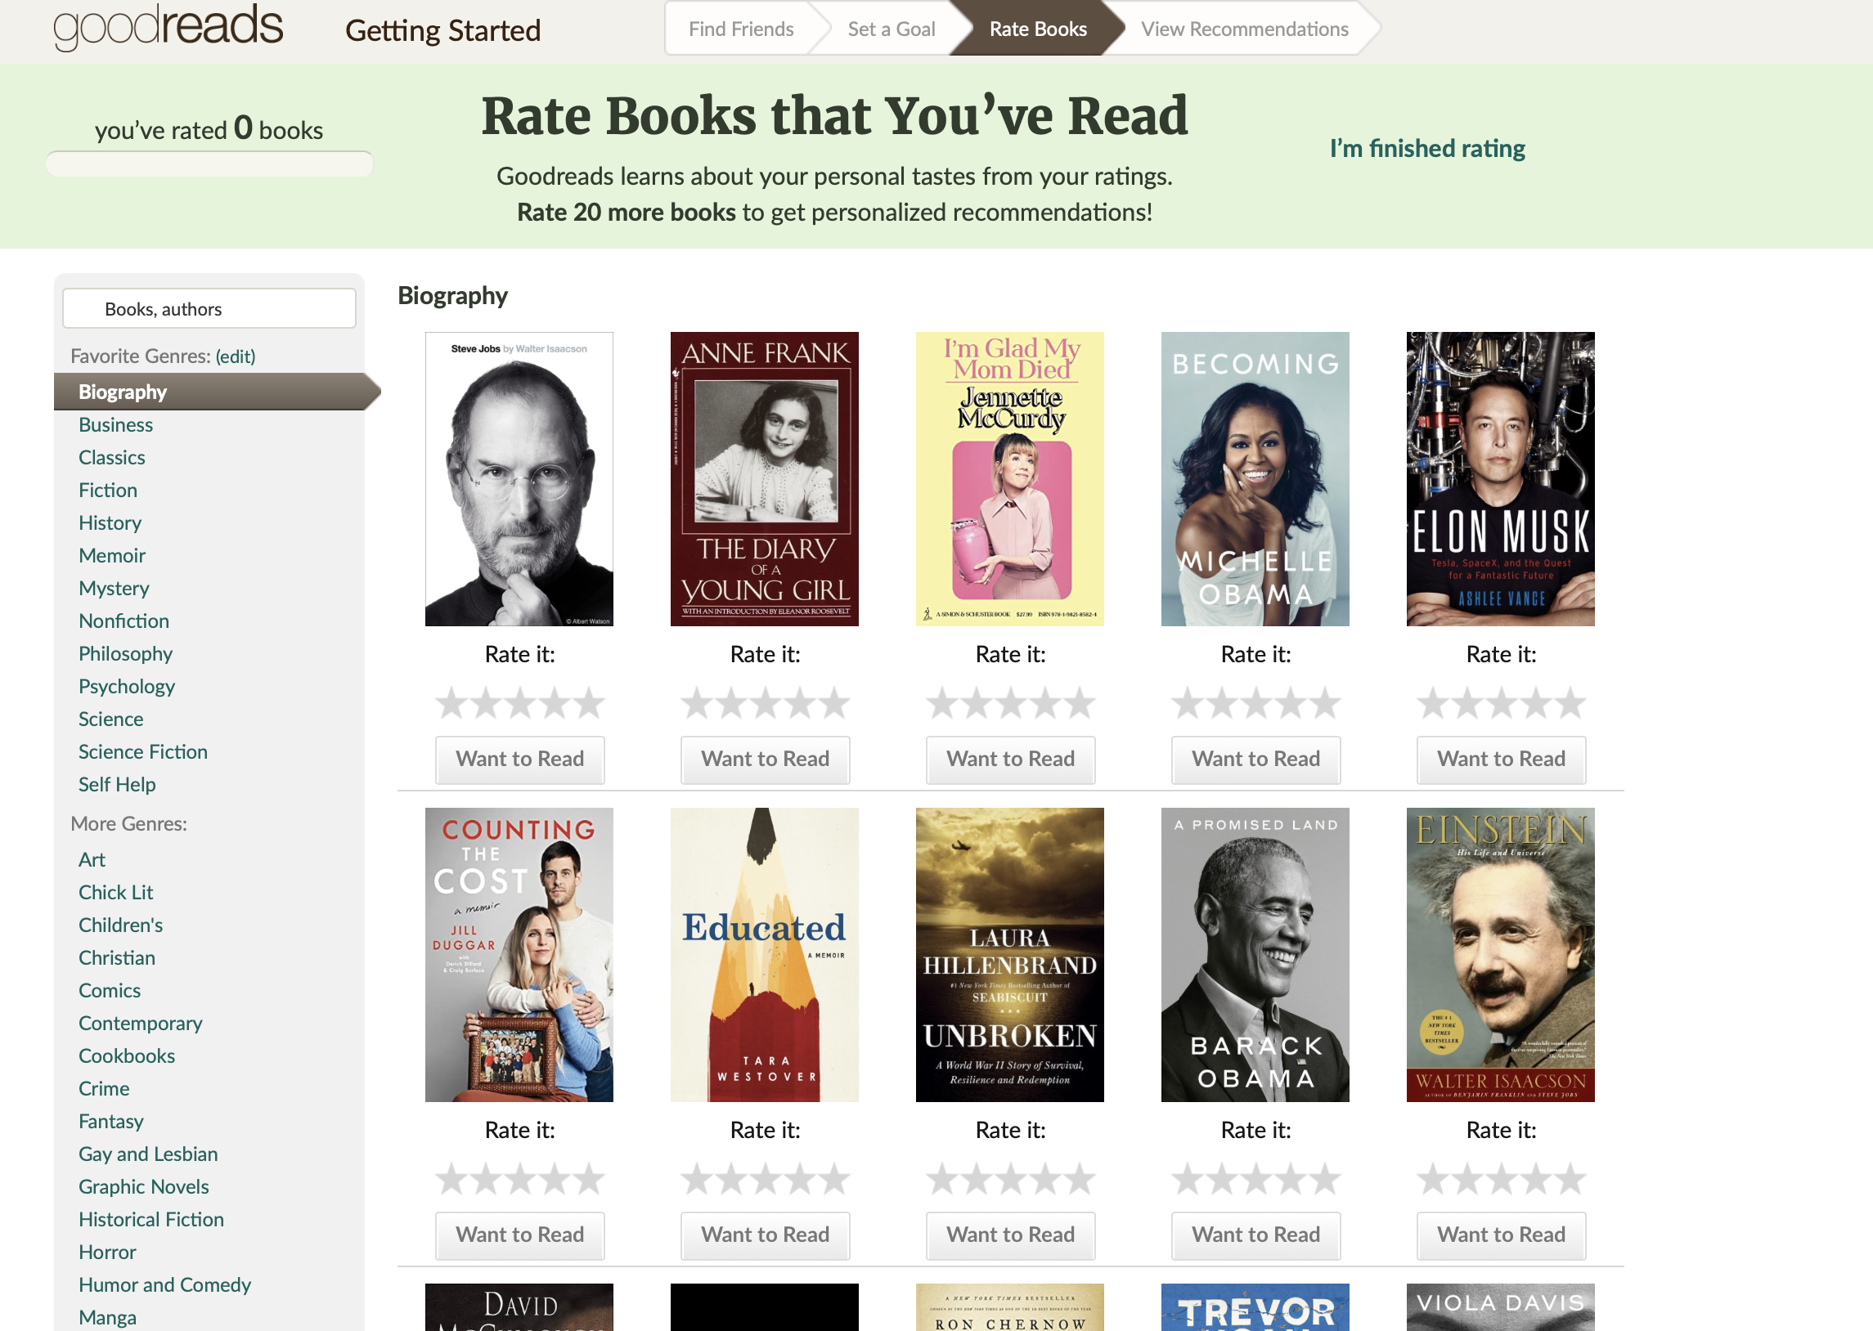1873x1331 pixels.
Task: Click the Goodreads logo
Action: pos(168,26)
